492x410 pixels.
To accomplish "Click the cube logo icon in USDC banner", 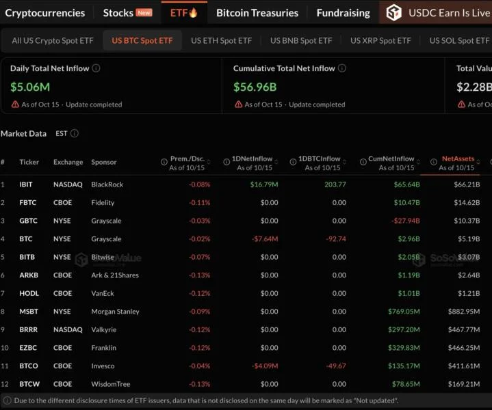I will click(x=393, y=12).
